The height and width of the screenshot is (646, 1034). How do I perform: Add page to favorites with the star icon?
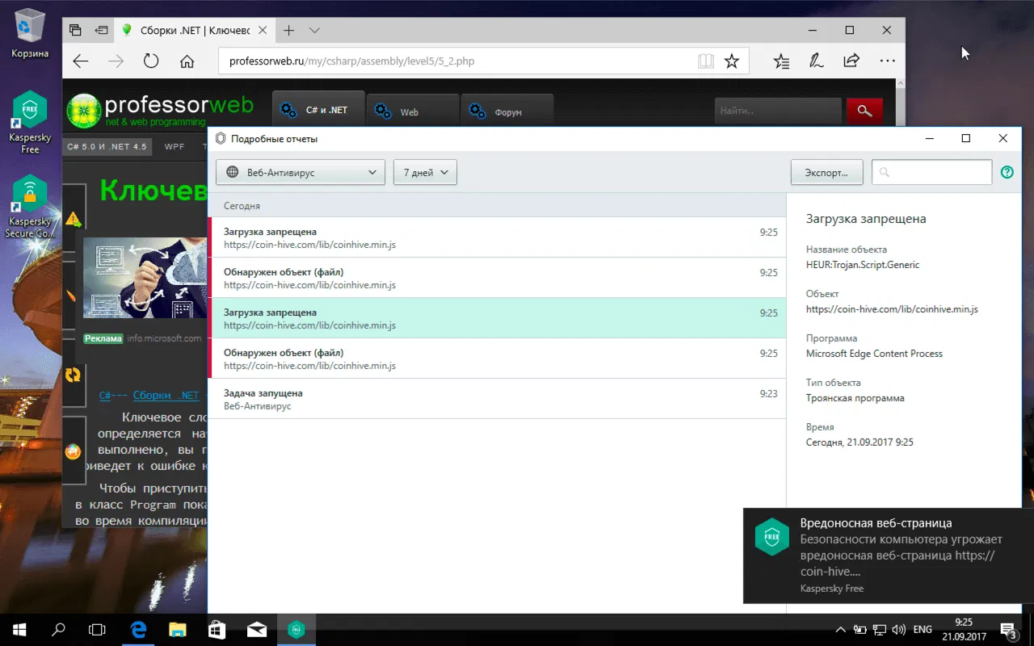pyautogui.click(x=732, y=61)
